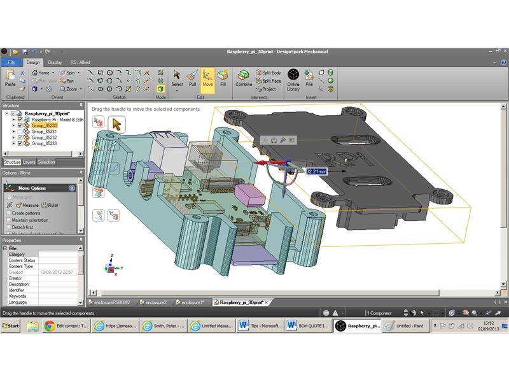Click the Save icon in quick access toolbar
Viewport: 509px width, 382px height.
coord(25,52)
